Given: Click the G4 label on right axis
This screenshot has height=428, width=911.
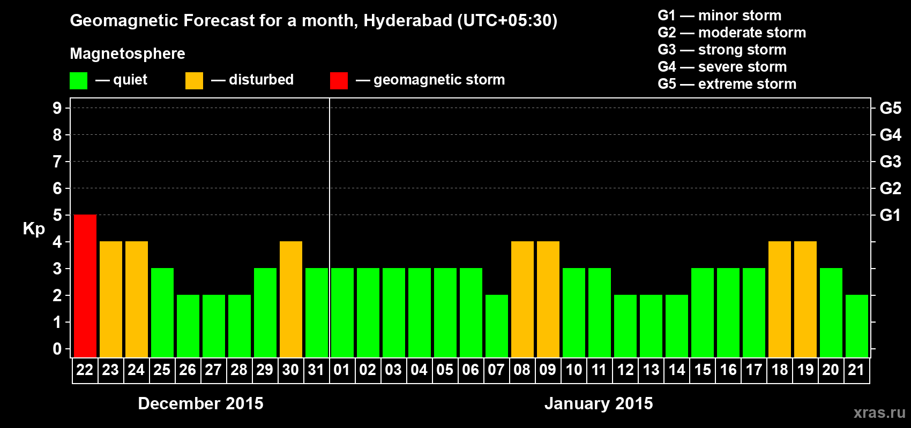Looking at the screenshot, I should tap(891, 135).
